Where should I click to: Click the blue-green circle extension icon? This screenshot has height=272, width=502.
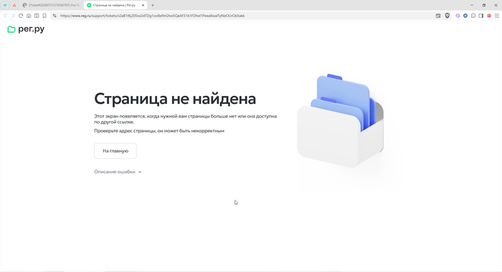click(465, 16)
